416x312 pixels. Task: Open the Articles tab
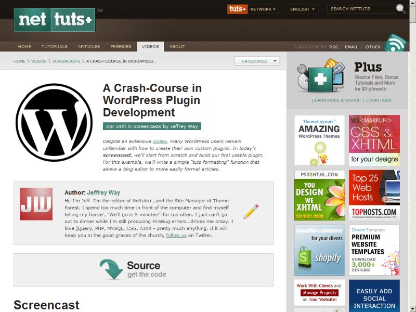[89, 46]
